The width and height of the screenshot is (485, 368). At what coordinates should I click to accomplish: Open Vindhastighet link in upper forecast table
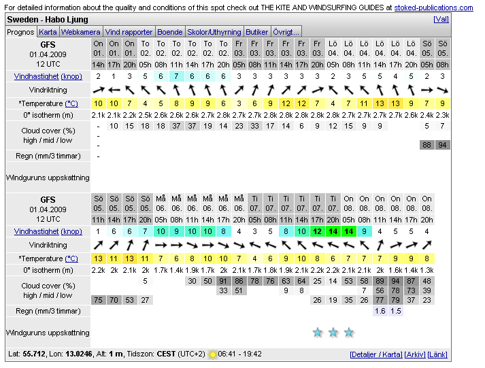[36, 76]
